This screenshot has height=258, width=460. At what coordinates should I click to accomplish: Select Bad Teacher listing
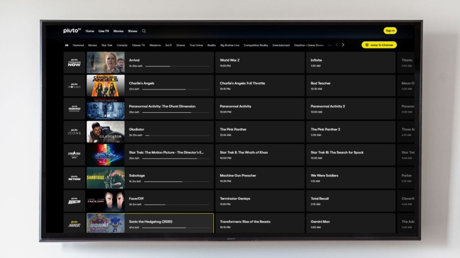pyautogui.click(x=351, y=86)
